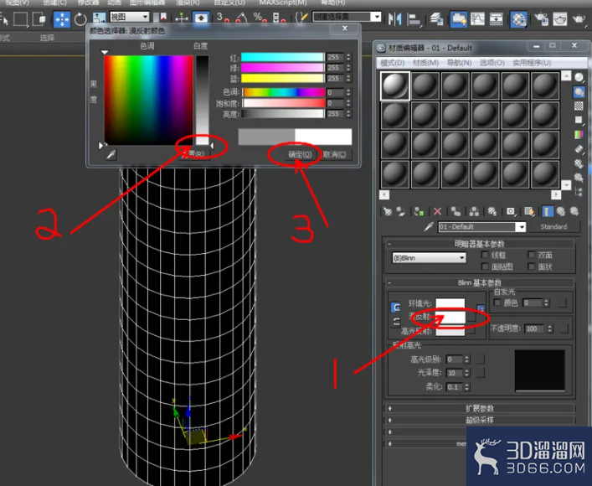
Task: Enable the 面状 (Faceted) checkbox
Action: pos(531,266)
